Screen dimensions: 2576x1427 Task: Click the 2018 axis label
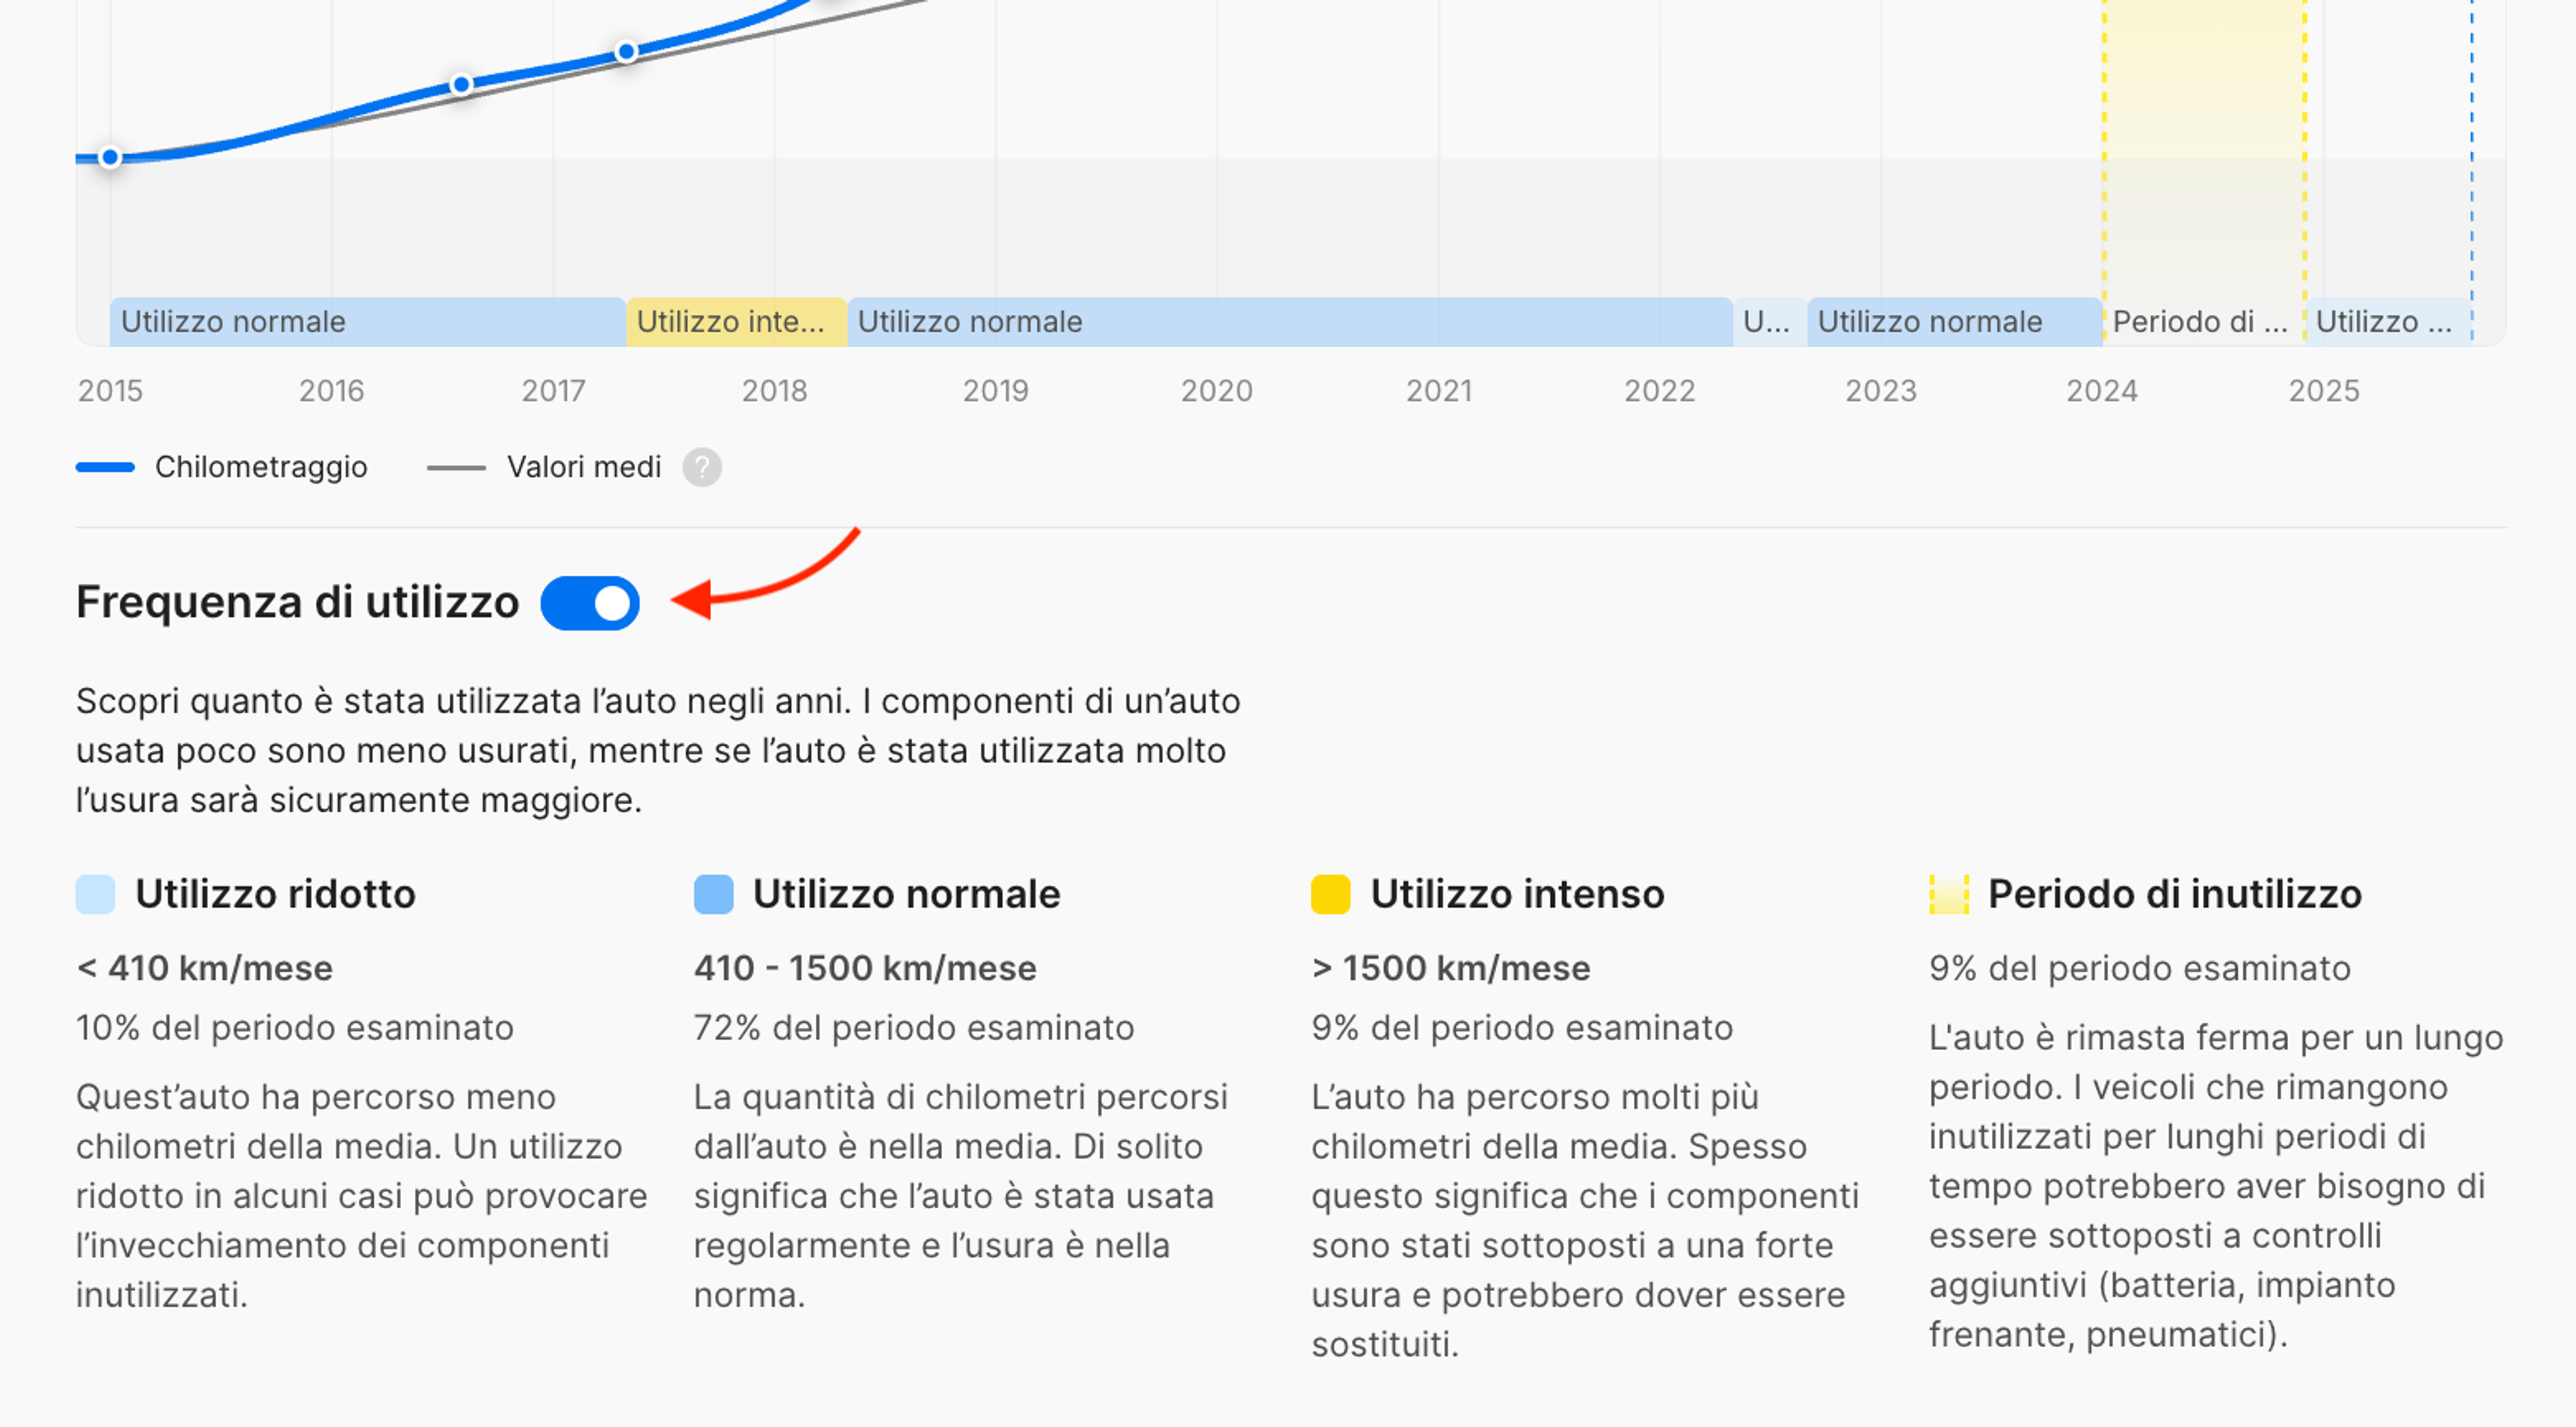tap(775, 390)
